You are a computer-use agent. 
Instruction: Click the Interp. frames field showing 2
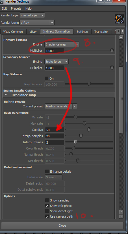point(55,142)
